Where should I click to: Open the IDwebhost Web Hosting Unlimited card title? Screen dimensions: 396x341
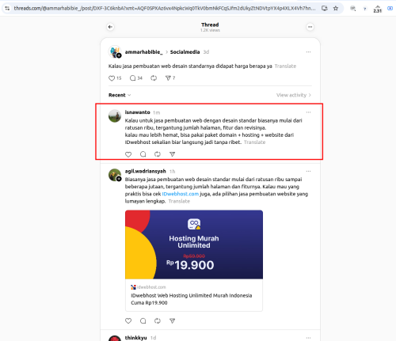192,299
